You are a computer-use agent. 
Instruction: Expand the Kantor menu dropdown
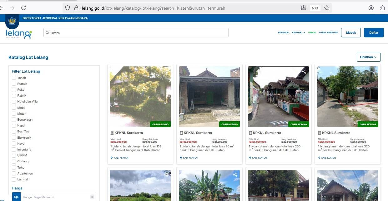(298, 33)
